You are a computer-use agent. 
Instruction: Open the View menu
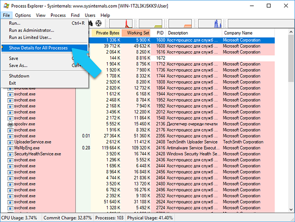pos(41,15)
